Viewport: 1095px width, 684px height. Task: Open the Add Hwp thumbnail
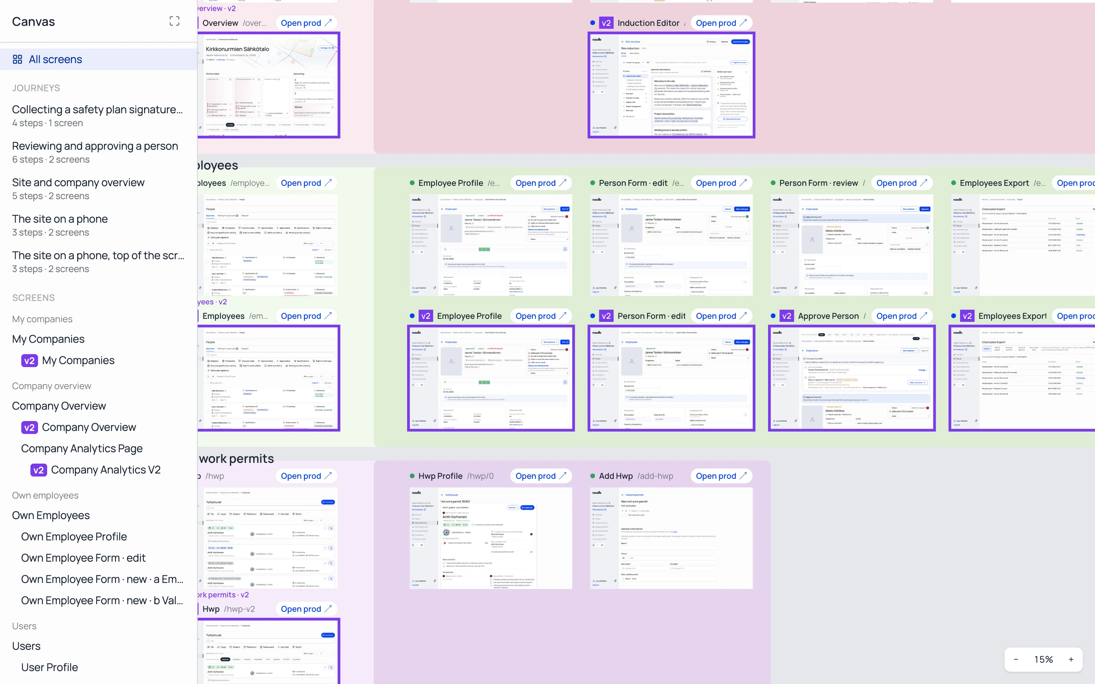point(671,538)
